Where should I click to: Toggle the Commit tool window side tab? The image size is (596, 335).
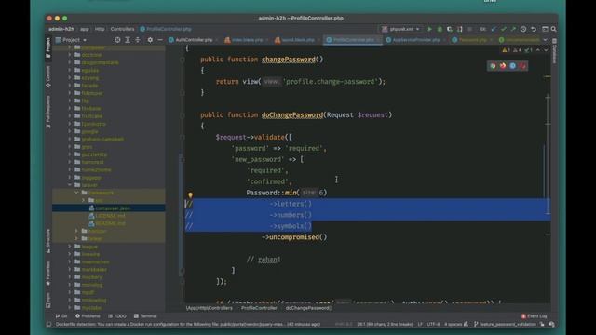(48, 76)
